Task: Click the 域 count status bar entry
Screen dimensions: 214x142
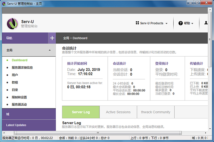Action: (200, 138)
